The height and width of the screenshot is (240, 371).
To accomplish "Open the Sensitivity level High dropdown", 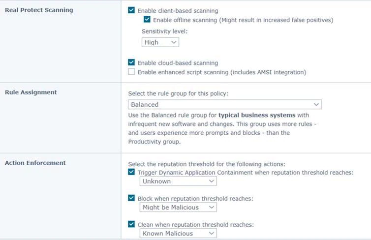I will point(160,42).
